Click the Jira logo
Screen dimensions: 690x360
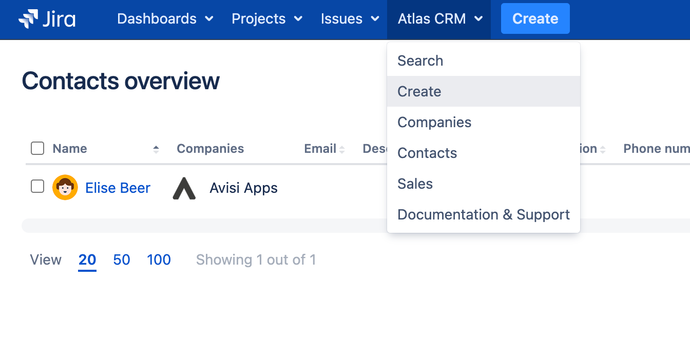47,19
